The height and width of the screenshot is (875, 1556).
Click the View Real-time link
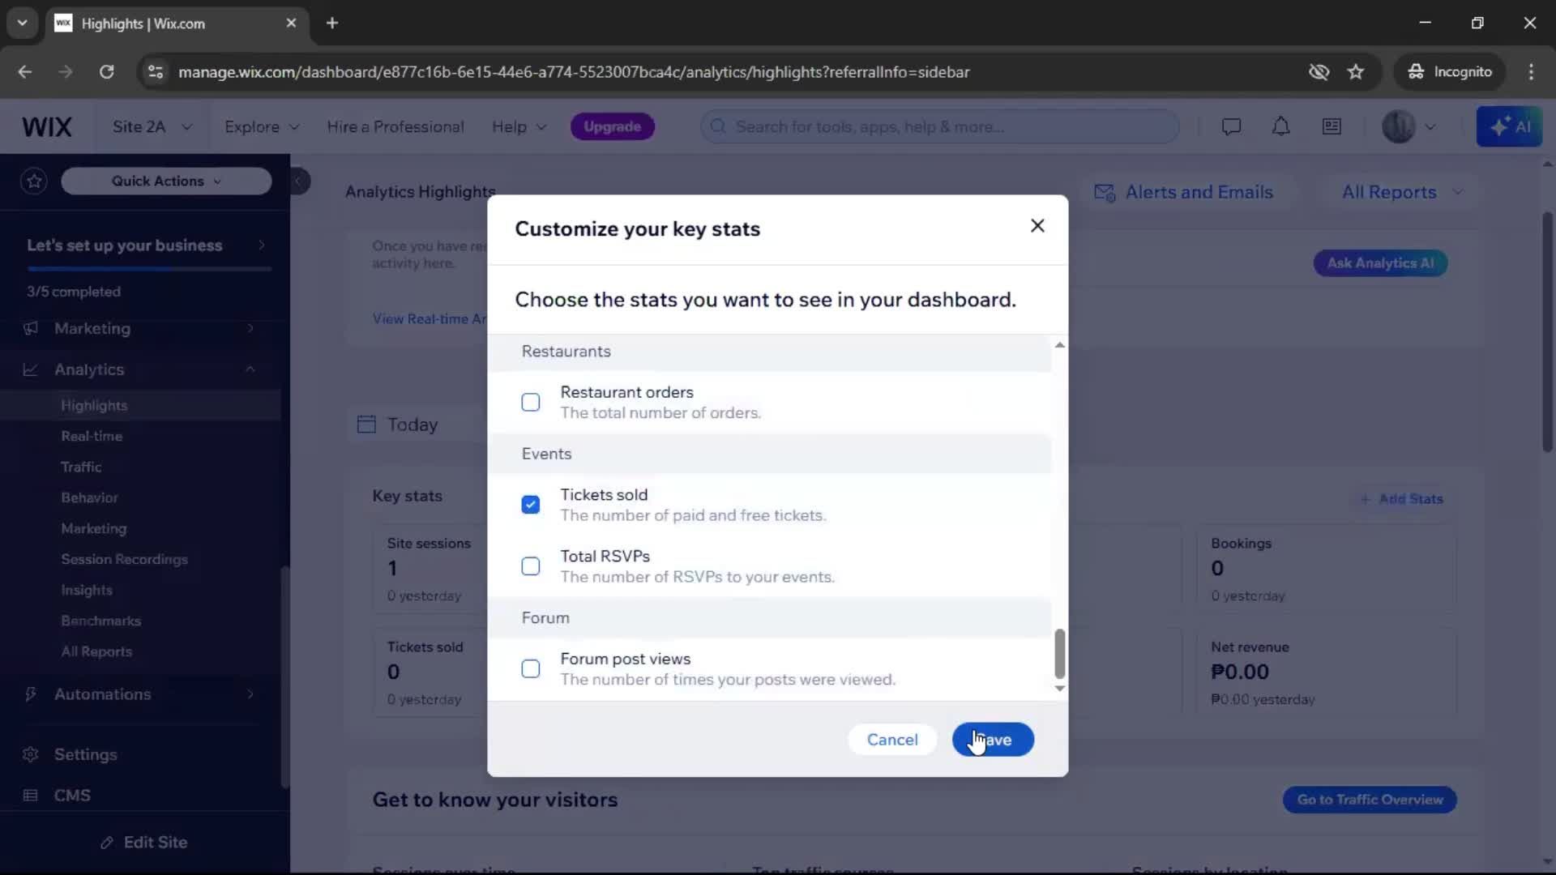click(430, 319)
